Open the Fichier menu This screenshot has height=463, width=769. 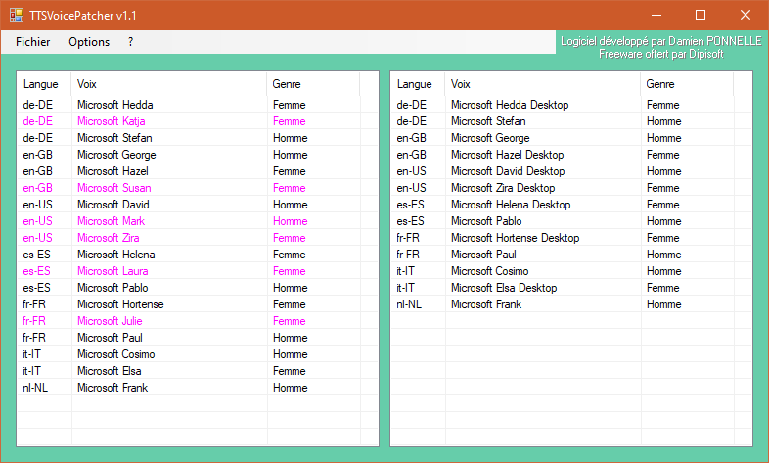33,42
